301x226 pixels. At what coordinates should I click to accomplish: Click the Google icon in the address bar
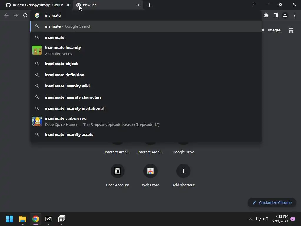pos(37,15)
